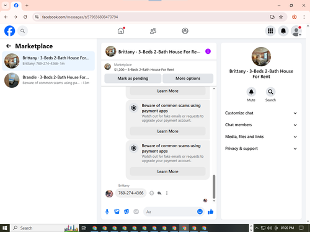Image resolution: width=310 pixels, height=232 pixels.
Task: Open the volume speaker tray icon
Action: coord(270,228)
